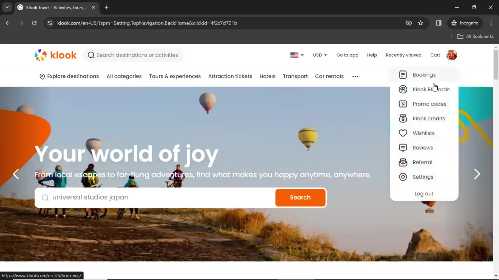Click the Settings gear icon
The width and height of the screenshot is (499, 280).
coord(403,177)
